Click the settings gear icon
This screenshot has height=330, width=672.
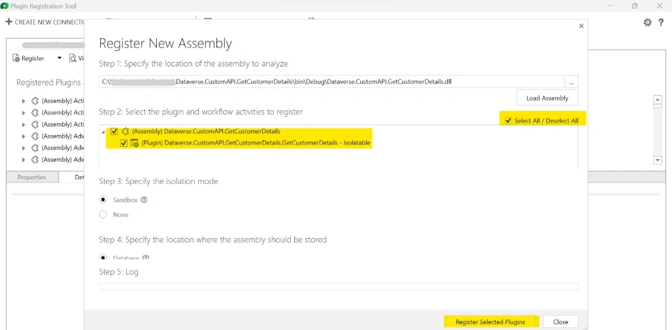tap(647, 22)
